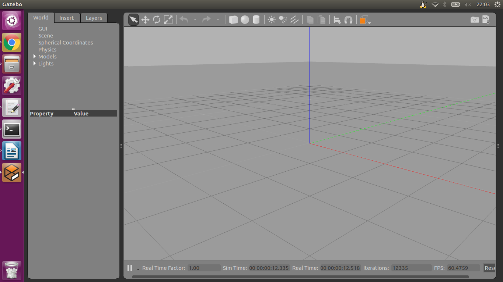This screenshot has height=282, width=503.
Task: Expand the Lights tree node
Action: coord(35,63)
